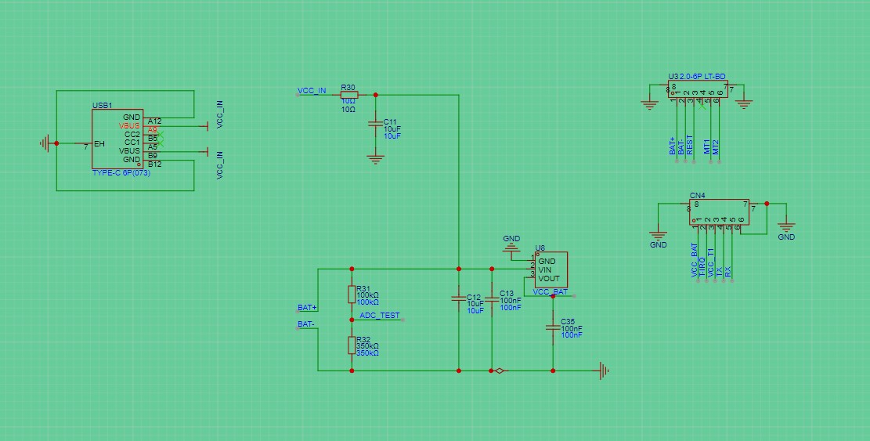Select the U3 connector body
This screenshot has width=870, height=441.
coord(698,89)
